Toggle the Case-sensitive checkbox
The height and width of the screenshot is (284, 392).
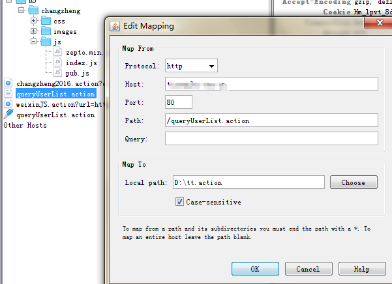(x=179, y=202)
